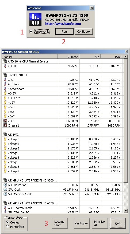
Task: Open Configure in Sensor Status window
Action: (82, 223)
